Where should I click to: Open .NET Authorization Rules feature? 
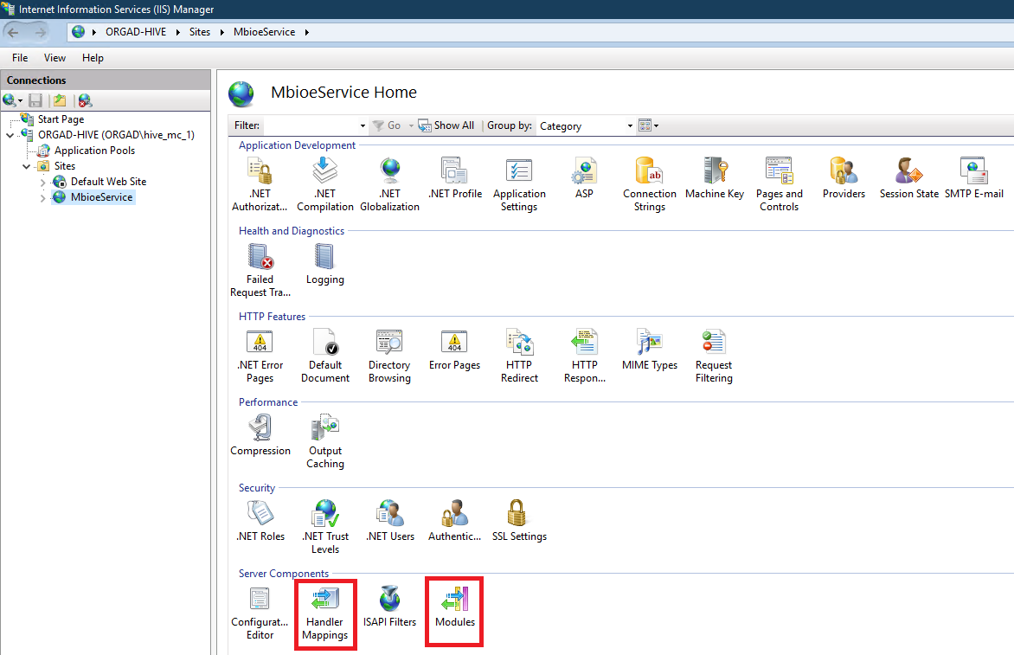[260, 184]
